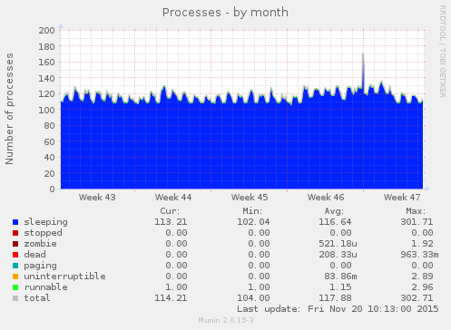The width and height of the screenshot is (451, 330).
Task: Click the y-axis value 0
Action: coord(53,189)
